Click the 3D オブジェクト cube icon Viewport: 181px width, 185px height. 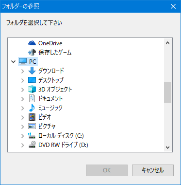click(x=32, y=89)
